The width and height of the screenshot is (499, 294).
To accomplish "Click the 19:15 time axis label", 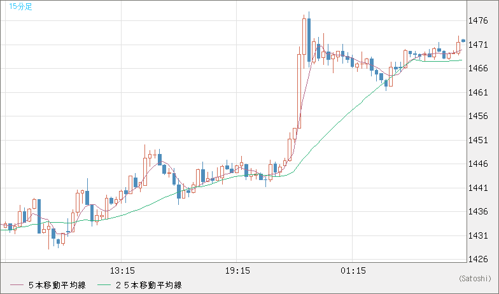I will coord(237,271).
